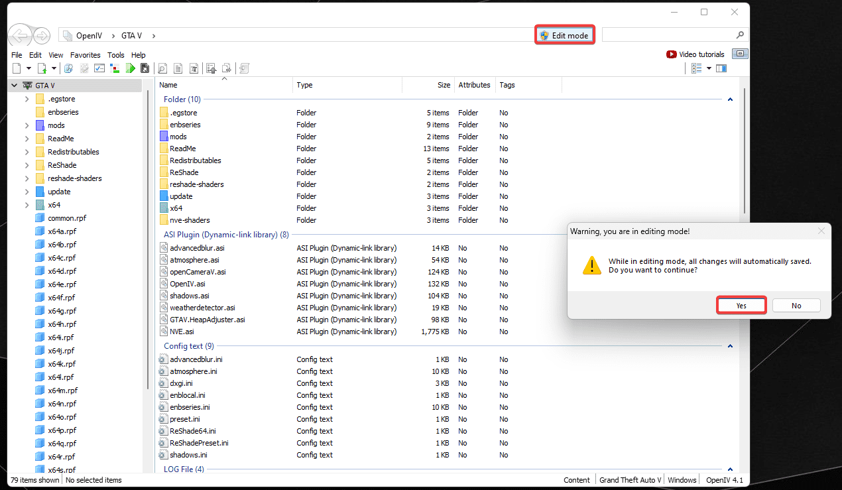The width and height of the screenshot is (842, 490).
Task: Toggle Edit mode button
Action: pos(564,35)
